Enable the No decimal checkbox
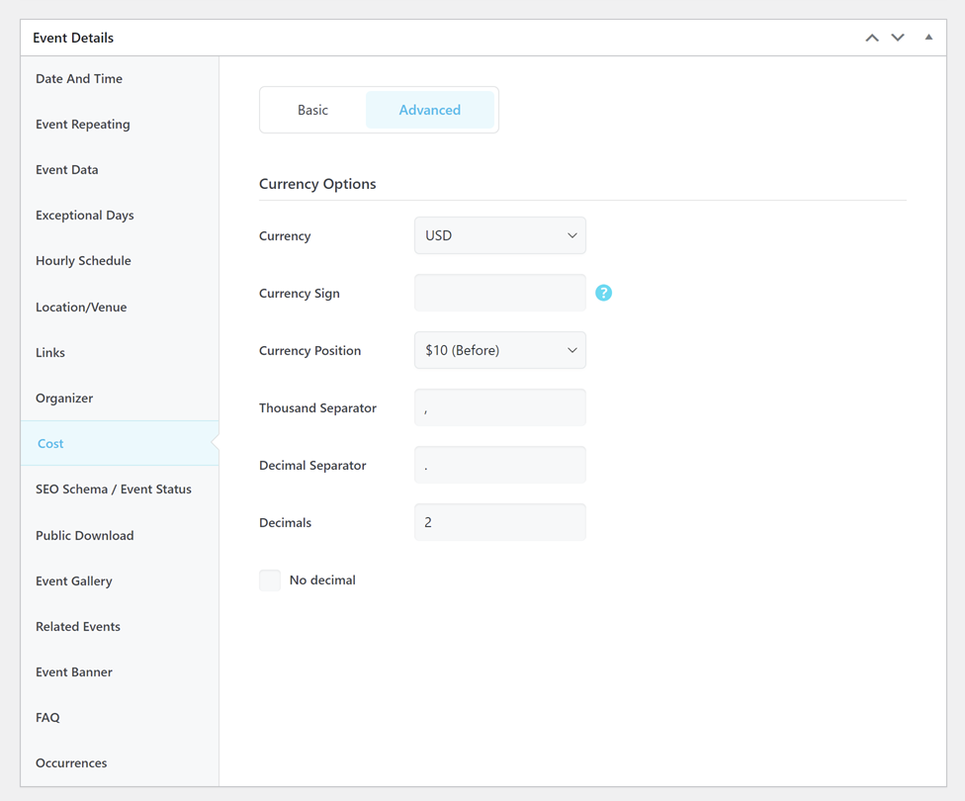 [x=270, y=580]
